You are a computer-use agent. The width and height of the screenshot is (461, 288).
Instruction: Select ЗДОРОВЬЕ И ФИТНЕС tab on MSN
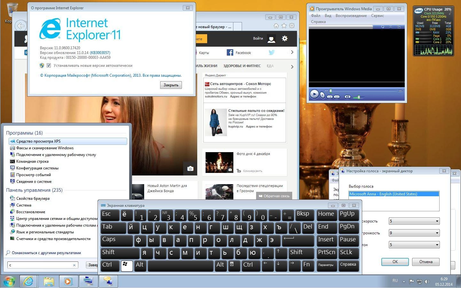tap(242, 66)
